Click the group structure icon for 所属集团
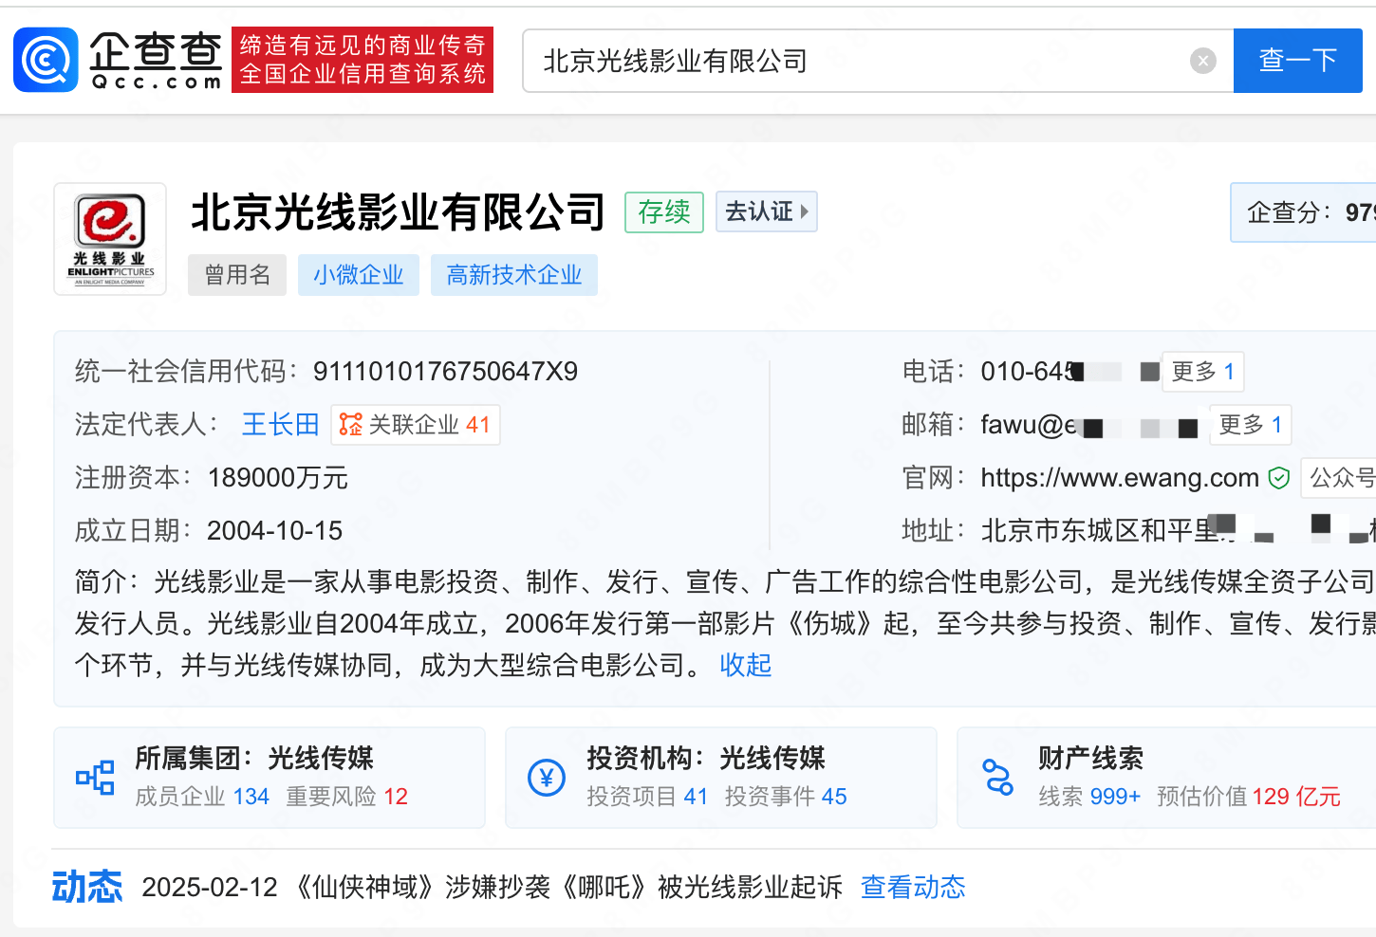 95,778
